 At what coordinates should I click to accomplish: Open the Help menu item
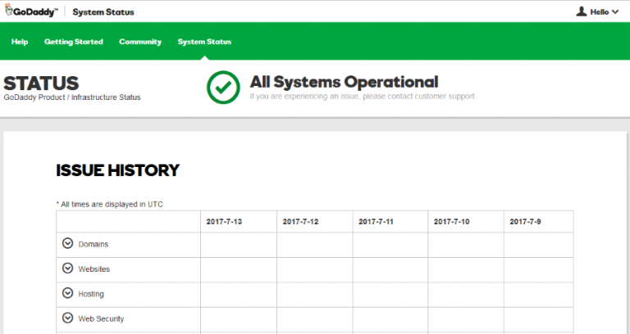20,42
